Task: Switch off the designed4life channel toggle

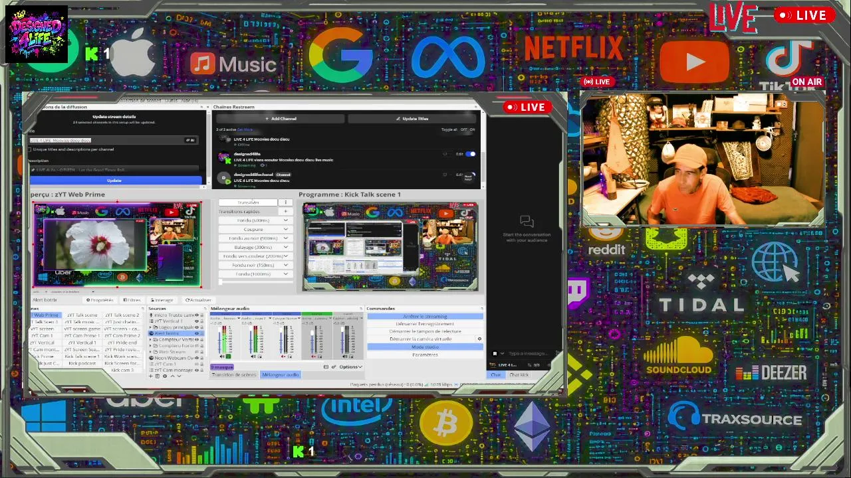Action: tap(471, 154)
